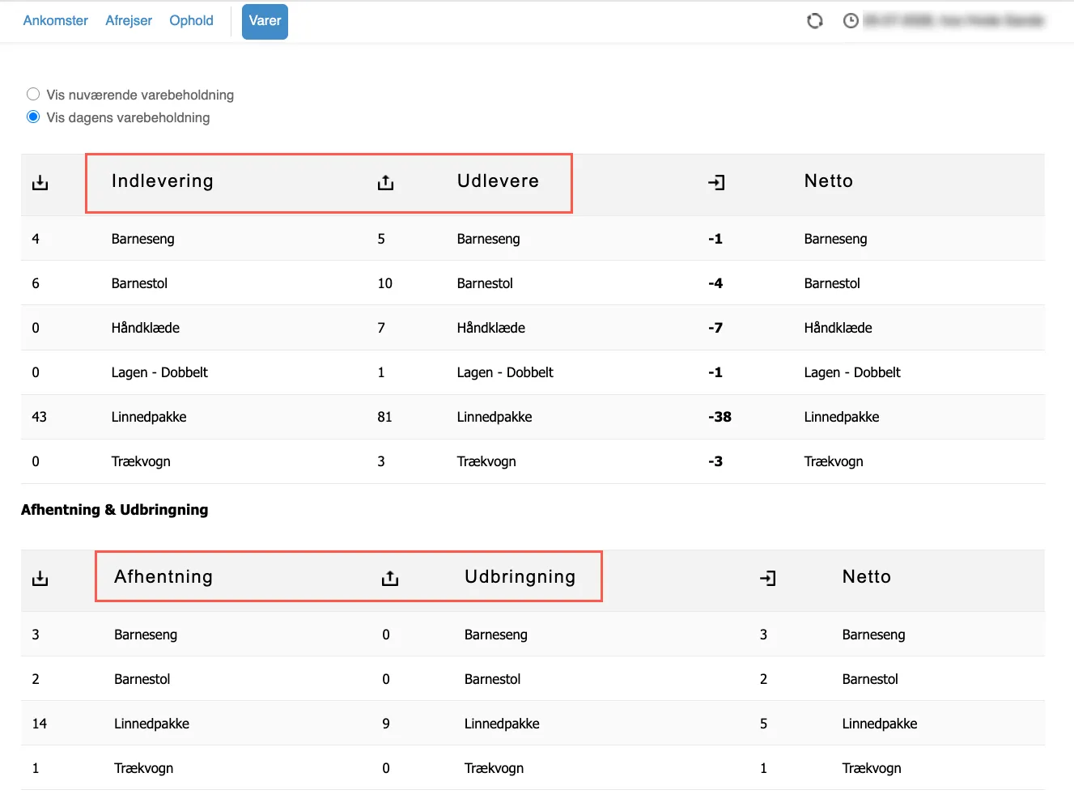
Task: Click the clock icon beside the blurred date
Action: click(x=851, y=21)
